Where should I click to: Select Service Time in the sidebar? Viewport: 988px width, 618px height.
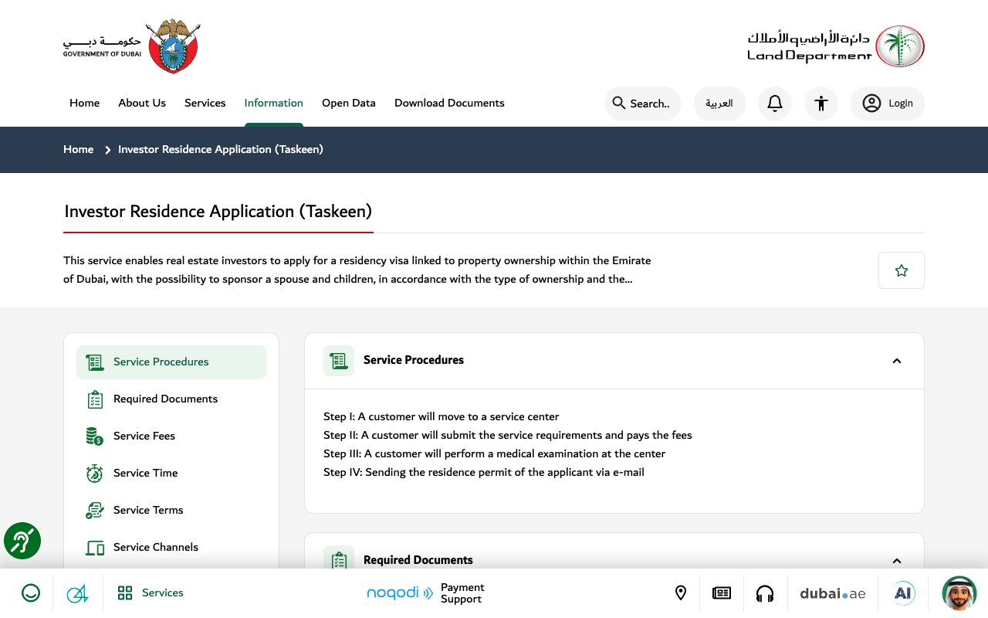[x=171, y=474]
